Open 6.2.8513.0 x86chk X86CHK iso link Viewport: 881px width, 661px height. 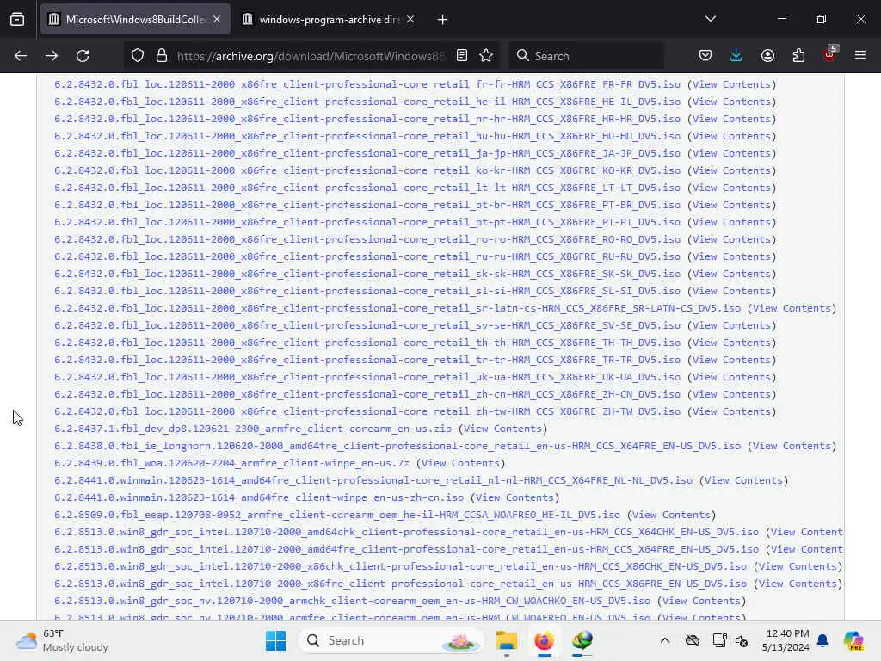(401, 566)
